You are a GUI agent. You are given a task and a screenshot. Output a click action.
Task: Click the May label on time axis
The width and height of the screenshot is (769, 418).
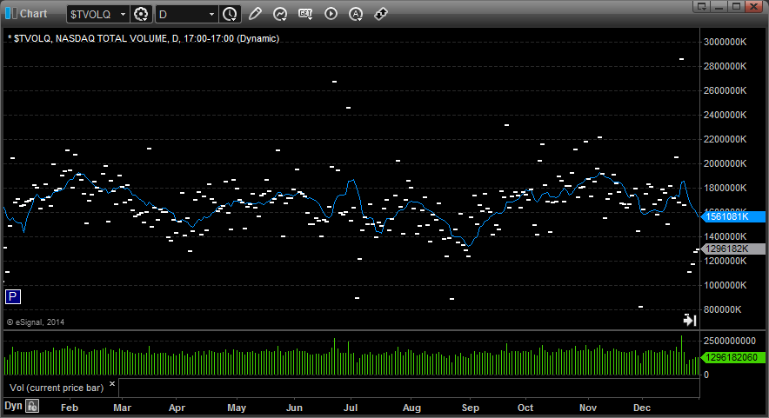tap(237, 408)
